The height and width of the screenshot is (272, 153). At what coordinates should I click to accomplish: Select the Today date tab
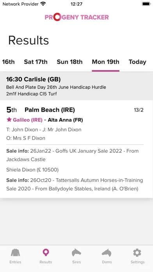point(137,62)
